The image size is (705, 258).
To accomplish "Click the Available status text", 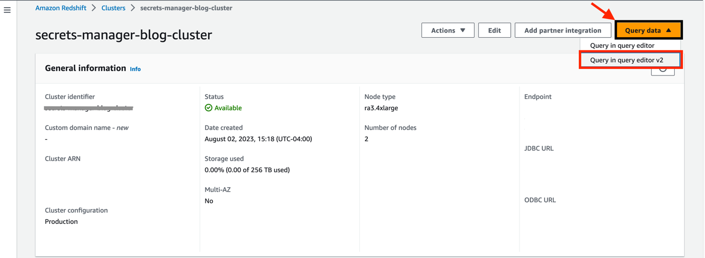I will point(228,108).
